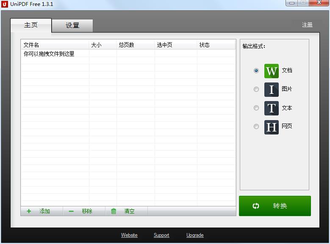
Task: Close the UniPDF window
Action: 319,3
